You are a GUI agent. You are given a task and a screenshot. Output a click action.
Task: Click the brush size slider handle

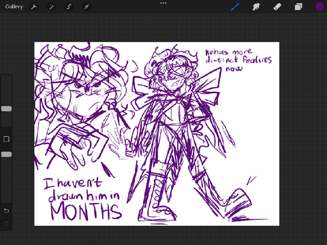(6, 109)
